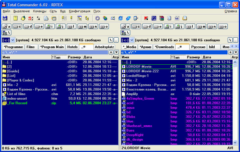Open the red ab.x cd.y rename tool
The height and width of the screenshot is (152, 240).
(30, 18)
